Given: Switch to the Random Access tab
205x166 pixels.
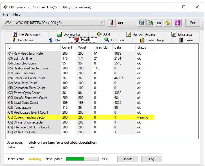Looking at the screenshot, I should 141,34.
